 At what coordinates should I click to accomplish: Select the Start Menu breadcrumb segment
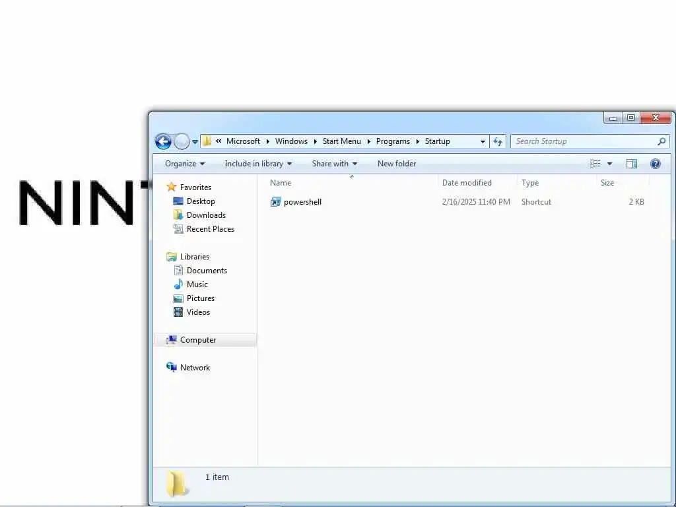[x=342, y=141]
